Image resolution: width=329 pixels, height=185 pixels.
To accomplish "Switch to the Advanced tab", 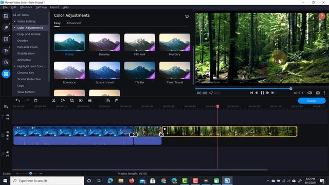I will pos(74,23).
